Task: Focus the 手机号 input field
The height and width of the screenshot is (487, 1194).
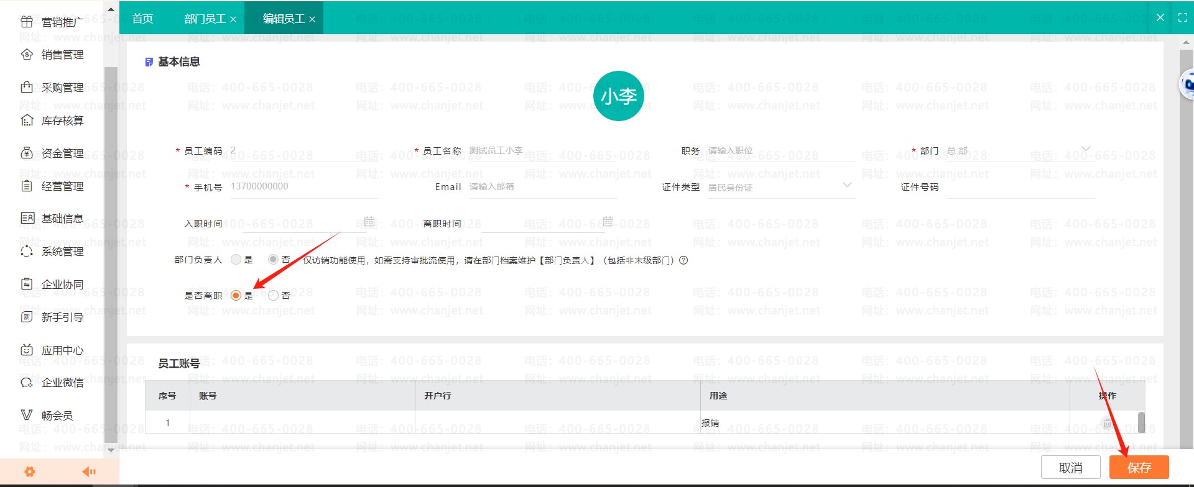Action: click(303, 187)
